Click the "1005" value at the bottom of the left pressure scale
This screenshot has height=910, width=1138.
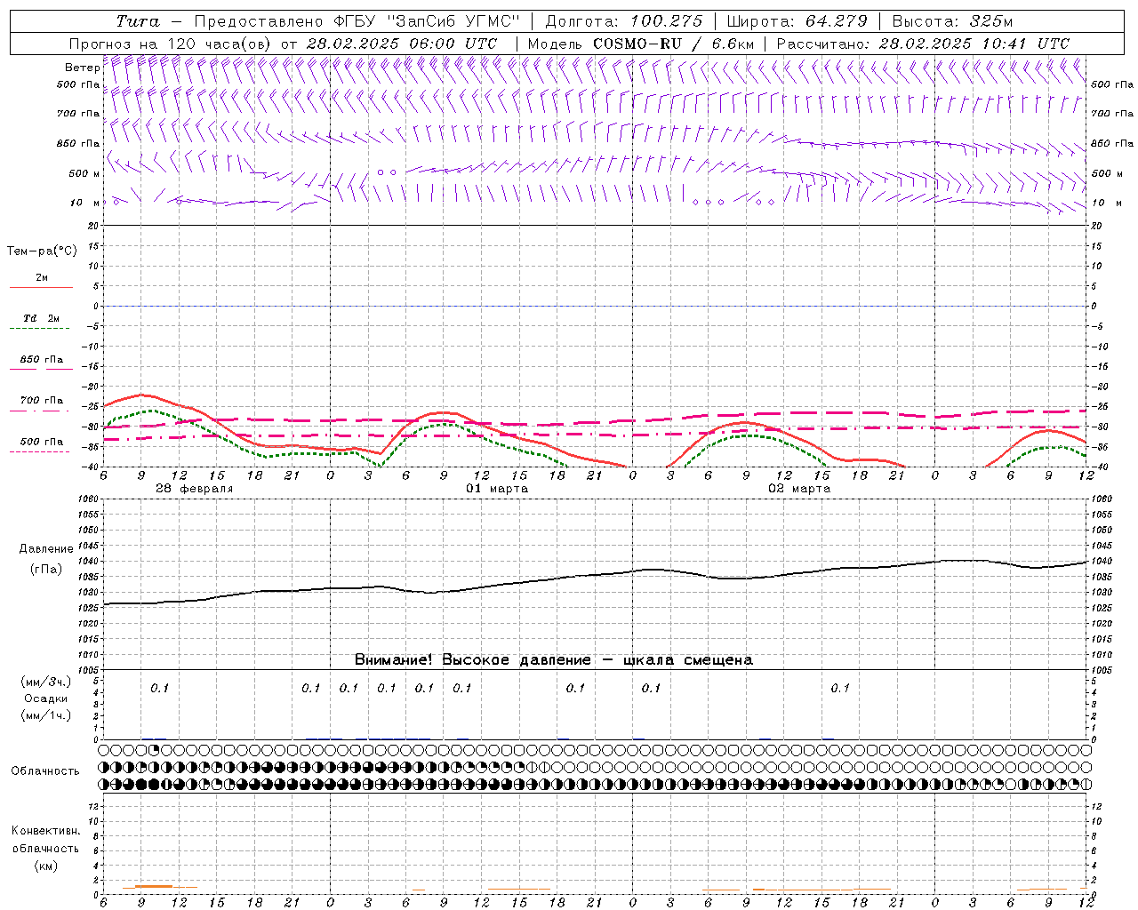tap(90, 669)
